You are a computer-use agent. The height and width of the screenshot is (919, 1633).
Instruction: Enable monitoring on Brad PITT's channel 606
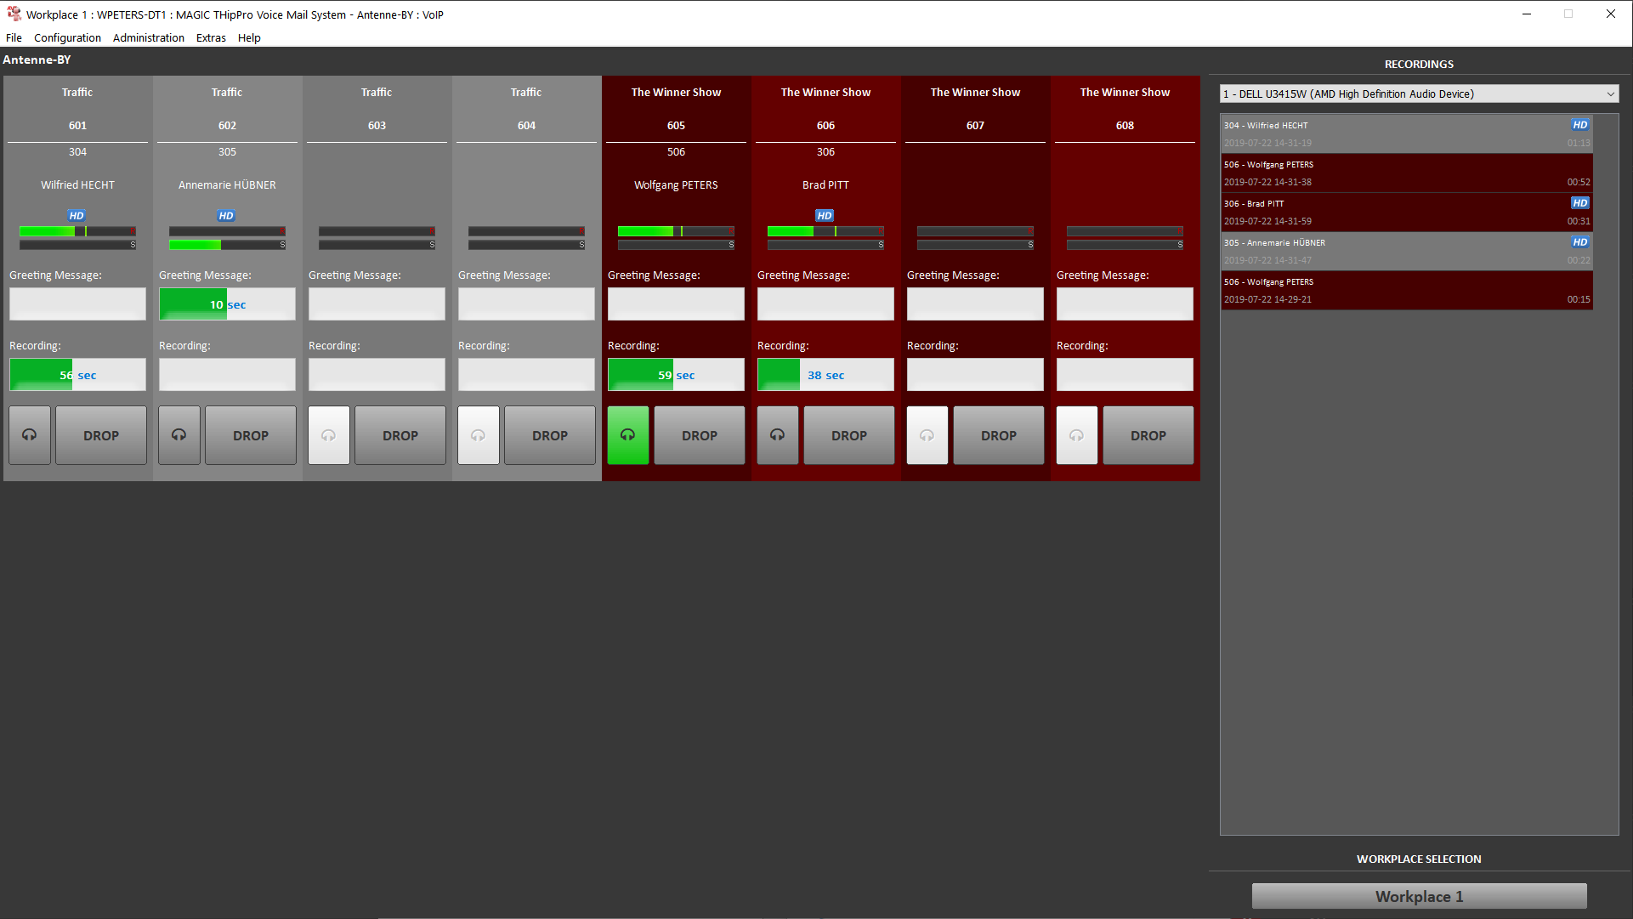[778, 435]
